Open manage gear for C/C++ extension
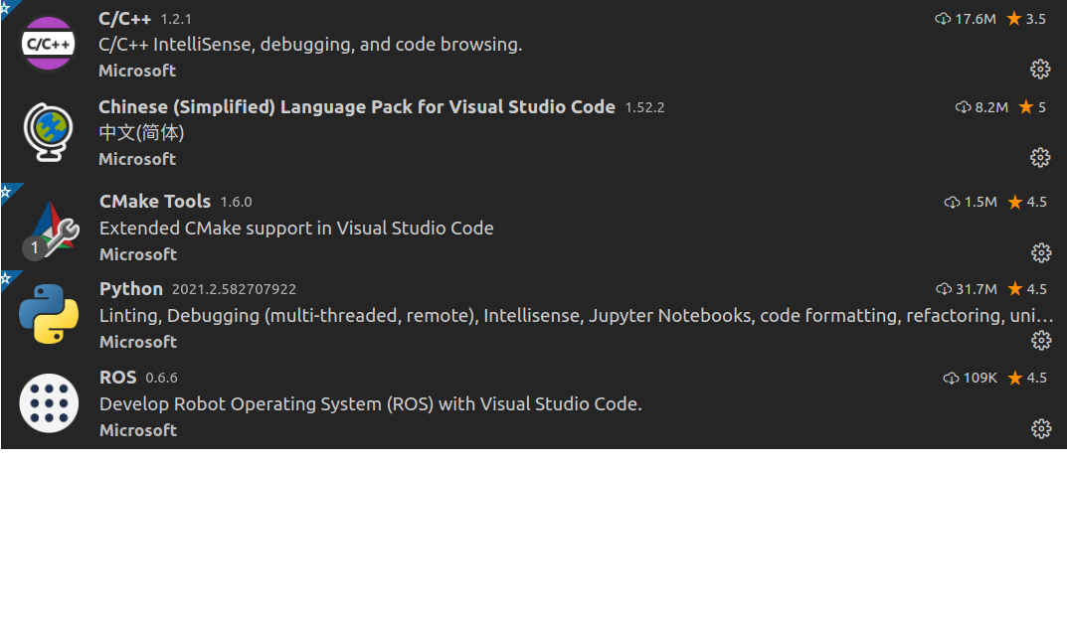1067x622 pixels. point(1040,69)
